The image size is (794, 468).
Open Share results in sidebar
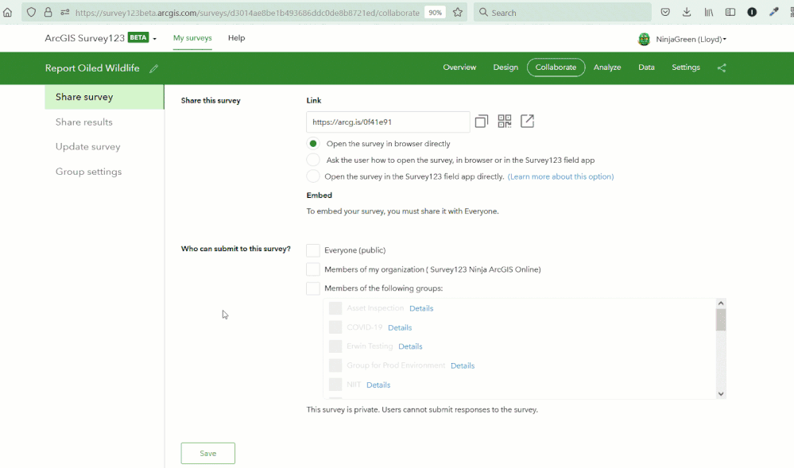click(x=84, y=122)
